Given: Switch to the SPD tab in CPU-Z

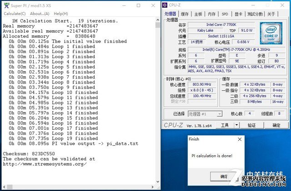Looking at the screenshot, I should click(225, 14).
